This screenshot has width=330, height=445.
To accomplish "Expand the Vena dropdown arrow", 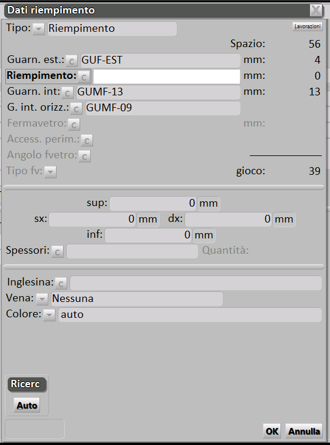I will [42, 299].
